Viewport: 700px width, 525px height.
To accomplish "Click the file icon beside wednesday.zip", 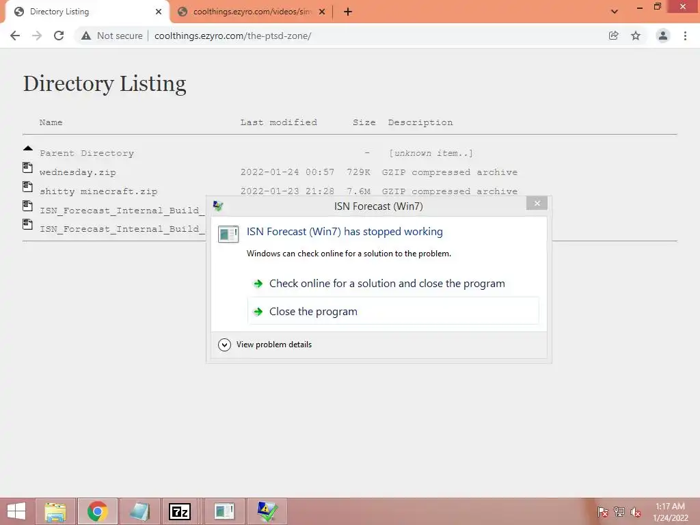I will [27, 167].
